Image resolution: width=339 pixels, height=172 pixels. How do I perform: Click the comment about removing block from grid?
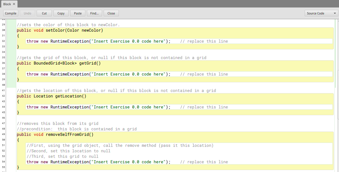pos(57,123)
